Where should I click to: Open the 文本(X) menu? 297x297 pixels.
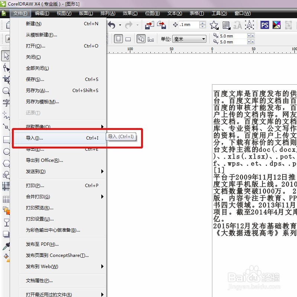174,13
